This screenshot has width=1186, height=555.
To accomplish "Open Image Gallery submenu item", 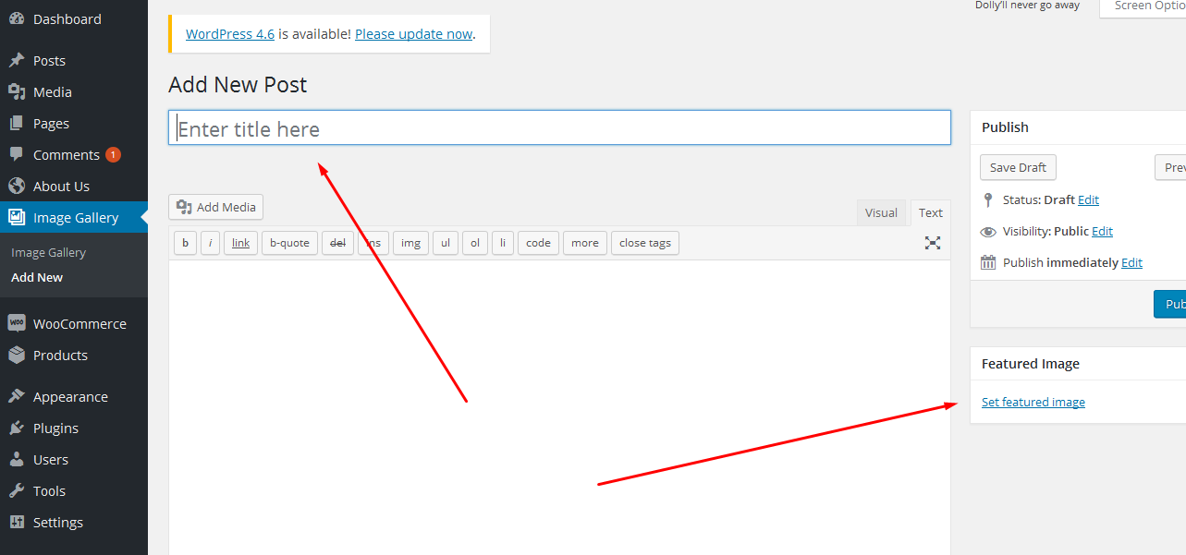I will 48,253.
